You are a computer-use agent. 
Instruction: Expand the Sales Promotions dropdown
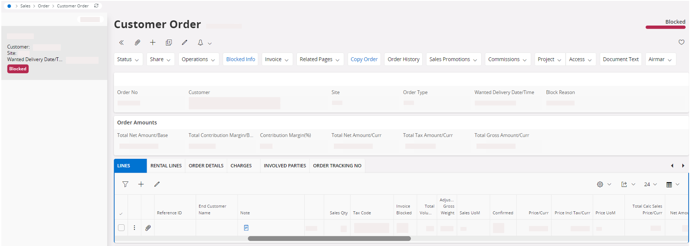(453, 59)
